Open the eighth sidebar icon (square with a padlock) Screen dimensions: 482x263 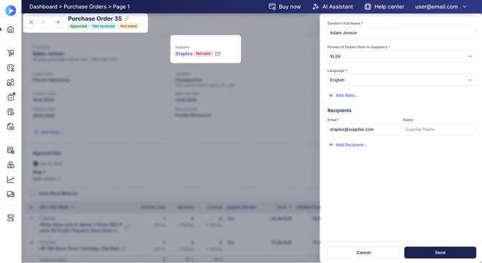[11, 126]
